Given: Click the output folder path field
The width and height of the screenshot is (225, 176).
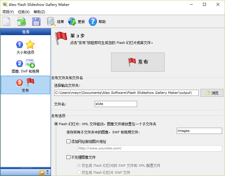Looking at the screenshot, I should coord(126,93).
